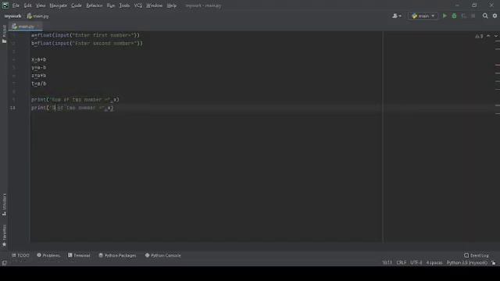The width and height of the screenshot is (500, 281).
Task: Open the Run menu
Action: tap(111, 5)
